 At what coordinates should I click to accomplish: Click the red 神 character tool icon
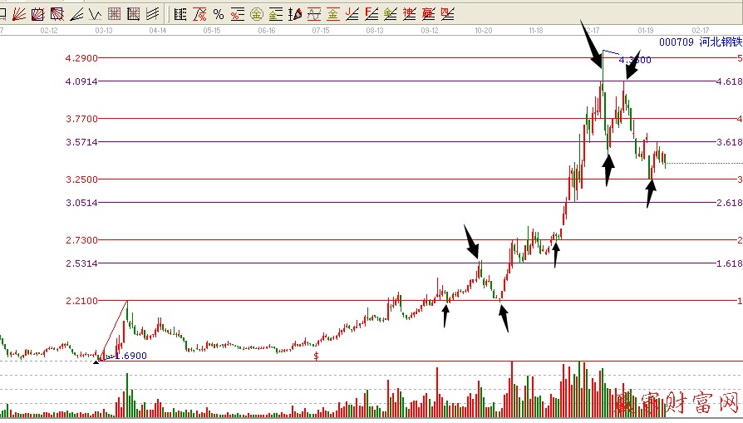pyautogui.click(x=409, y=13)
